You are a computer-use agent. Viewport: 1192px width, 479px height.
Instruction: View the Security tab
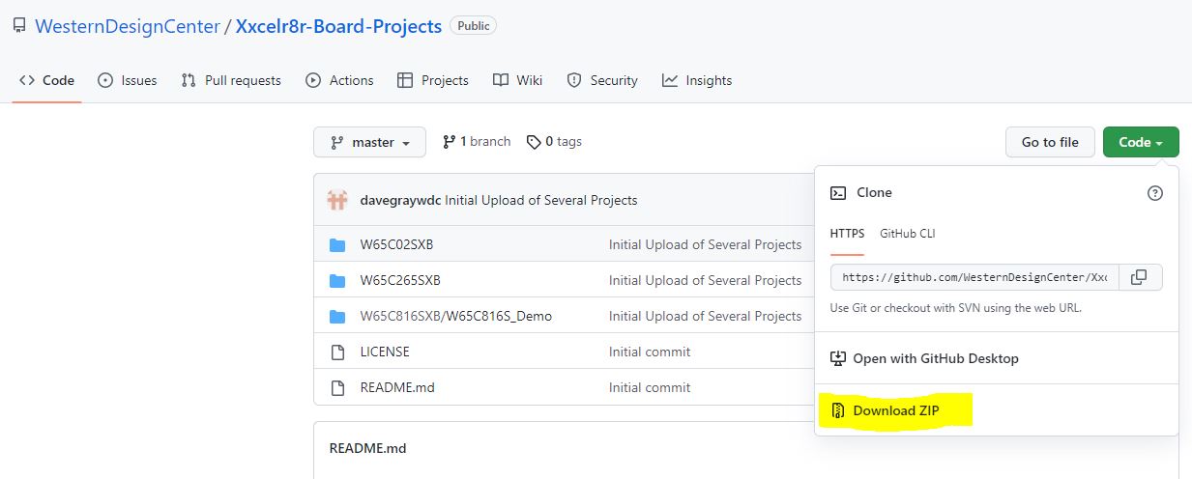pos(602,80)
